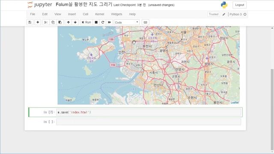This screenshot has height=154, width=274.
Task: Click the Jupyter logo
Action: (x=40, y=5)
